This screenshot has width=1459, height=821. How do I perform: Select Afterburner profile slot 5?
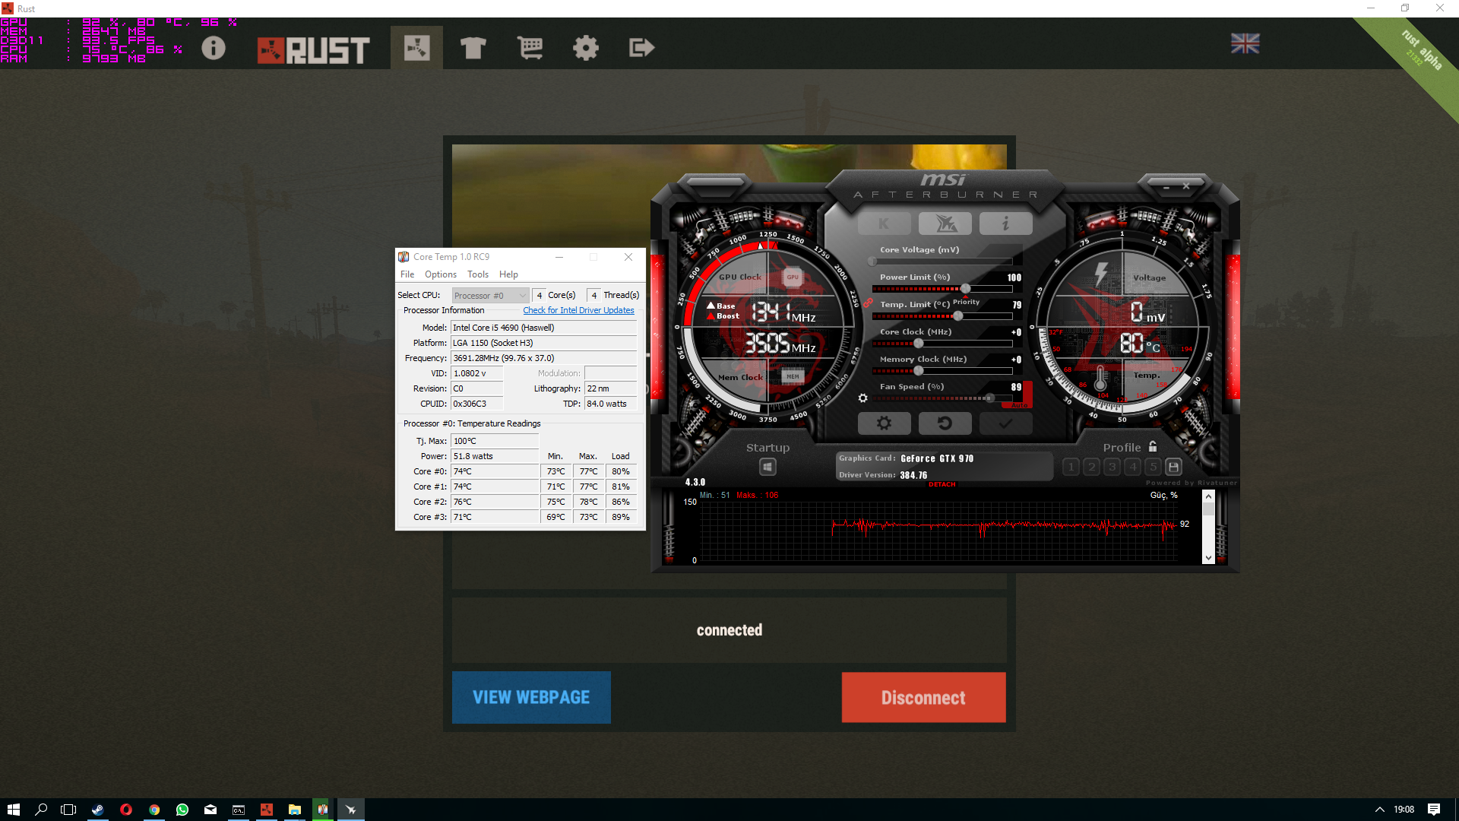pos(1154,467)
